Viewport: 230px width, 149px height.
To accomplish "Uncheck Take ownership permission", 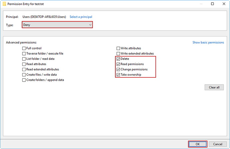I will click(x=118, y=75).
